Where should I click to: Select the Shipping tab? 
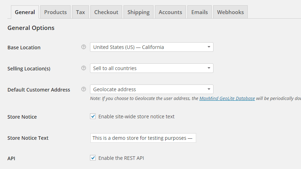coord(138,12)
